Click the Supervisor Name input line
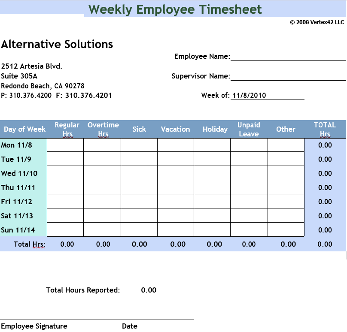The width and height of the screenshot is (347, 332). [288, 76]
